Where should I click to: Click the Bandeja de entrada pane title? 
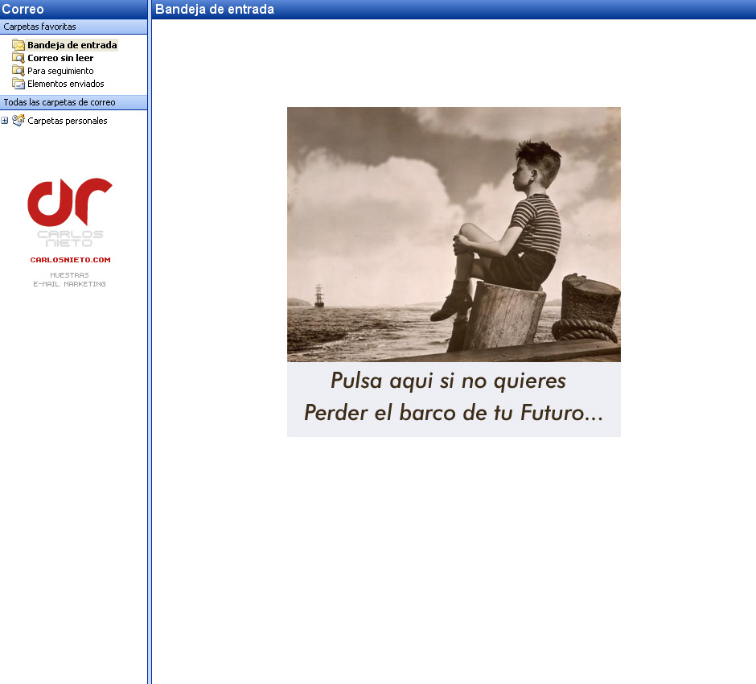tap(215, 9)
